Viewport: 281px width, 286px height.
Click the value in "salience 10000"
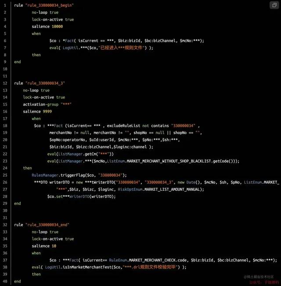pyautogui.click(x=57, y=26)
